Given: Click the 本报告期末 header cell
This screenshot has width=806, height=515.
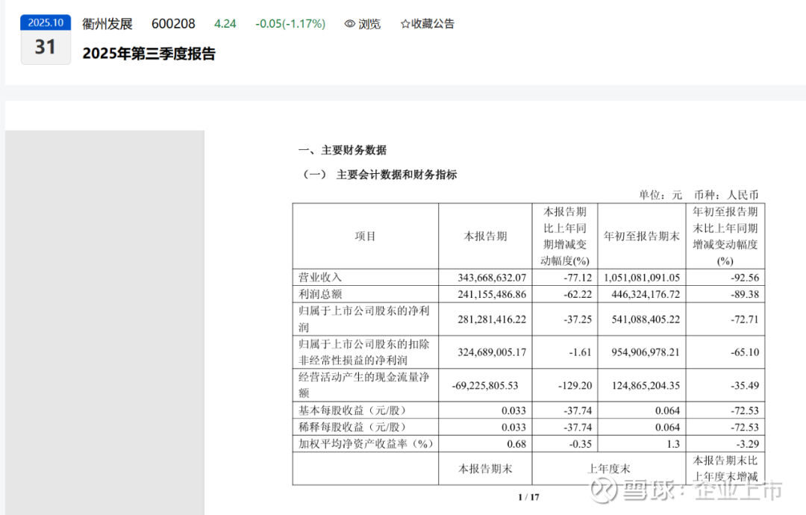Looking at the screenshot, I should click(485, 469).
